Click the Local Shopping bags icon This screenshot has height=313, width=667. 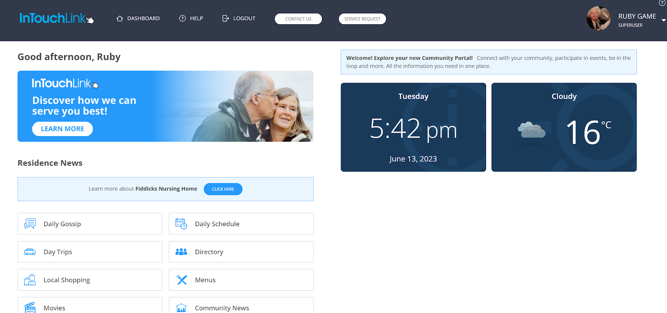[x=30, y=280]
